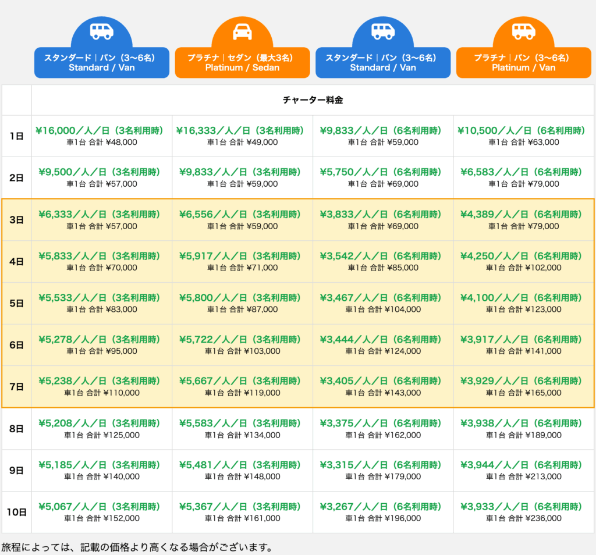Click the 旅程によっては disclaimer note below the table
The width and height of the screenshot is (596, 555).
pyautogui.click(x=137, y=547)
